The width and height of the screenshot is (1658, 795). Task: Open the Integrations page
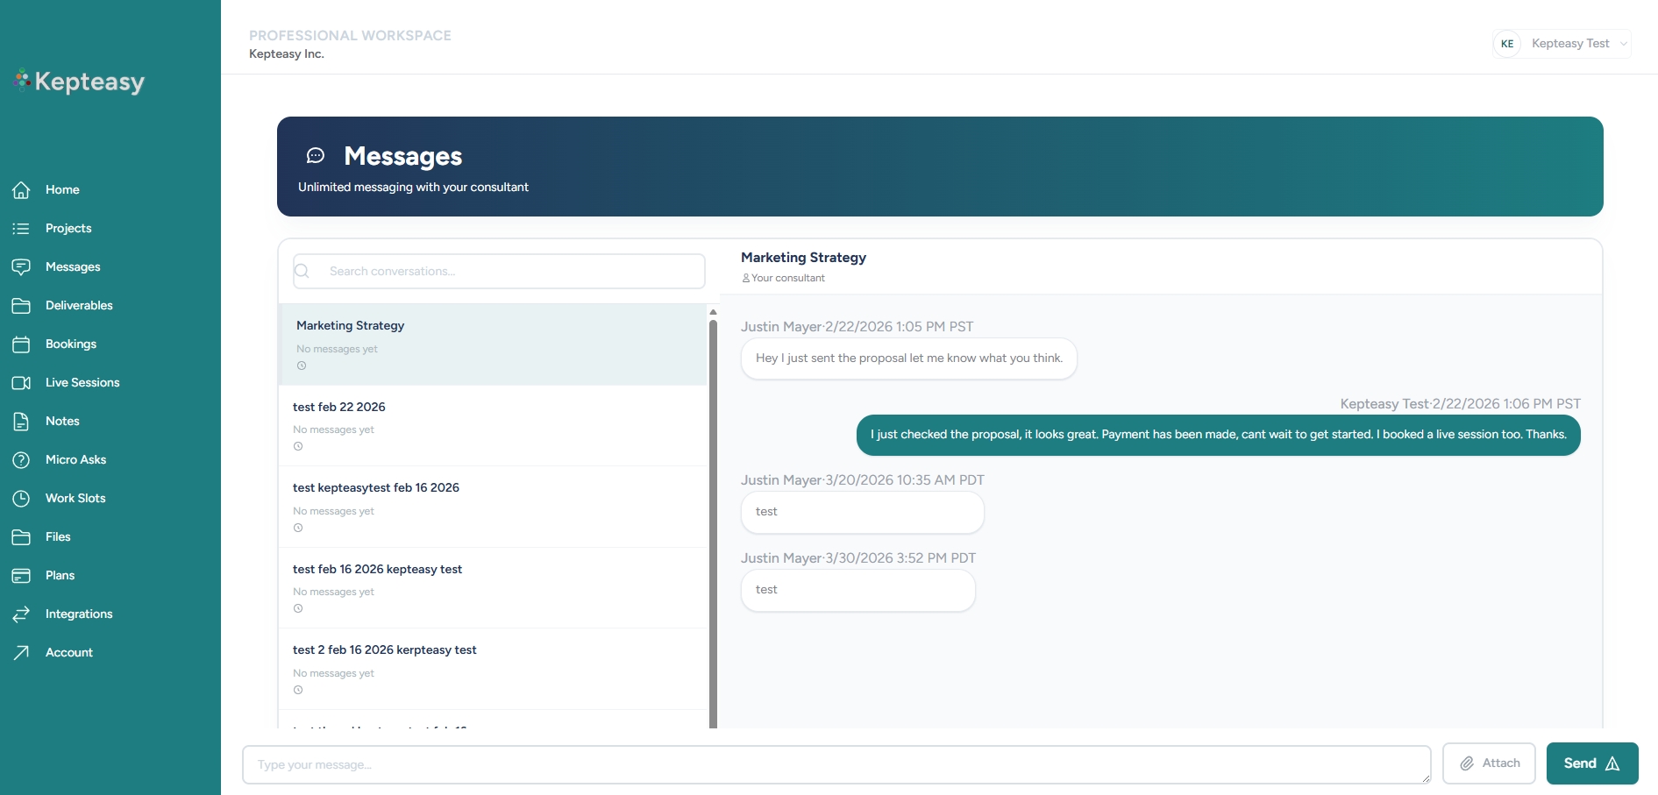coord(79,614)
